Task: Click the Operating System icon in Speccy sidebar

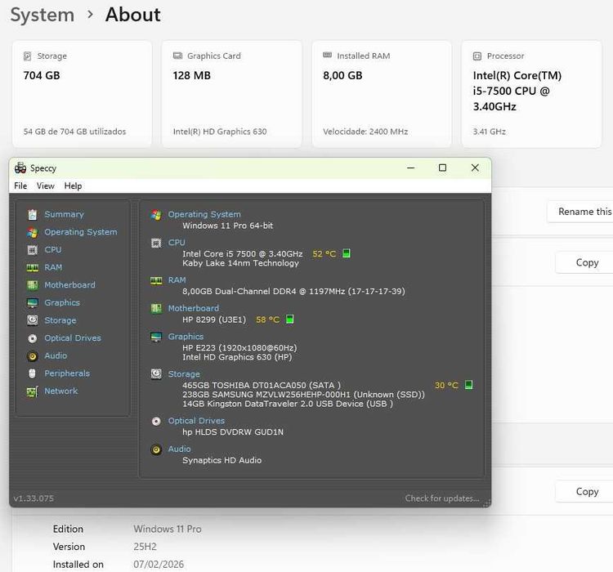Action: [33, 232]
